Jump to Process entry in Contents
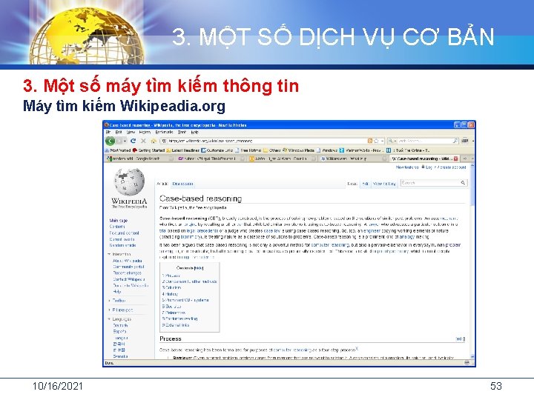Viewport: 534px width, 400px height. [171, 276]
